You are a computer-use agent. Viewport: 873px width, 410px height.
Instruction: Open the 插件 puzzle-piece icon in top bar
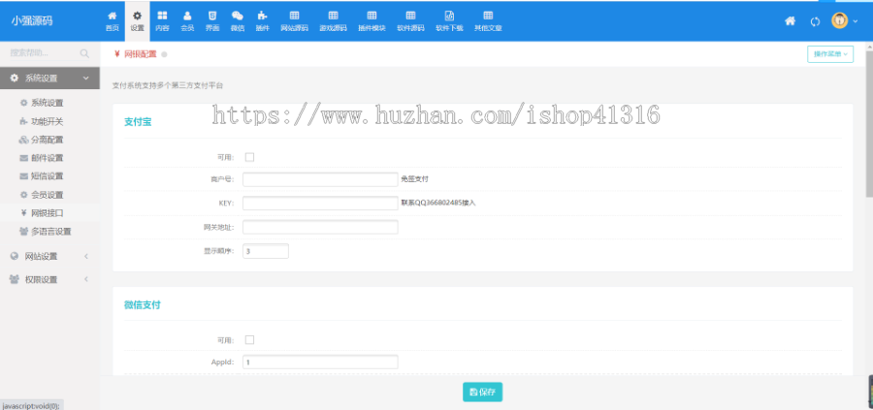click(262, 16)
